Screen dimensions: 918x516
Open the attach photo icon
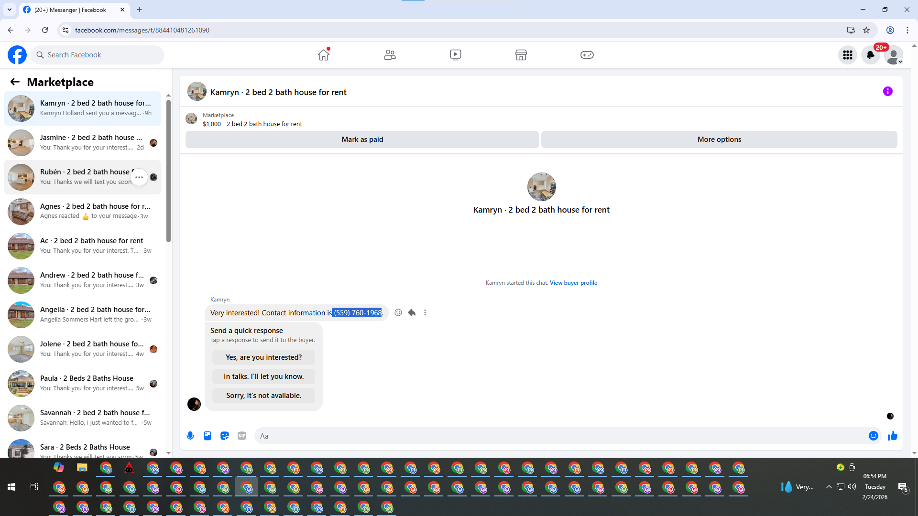coord(208,436)
